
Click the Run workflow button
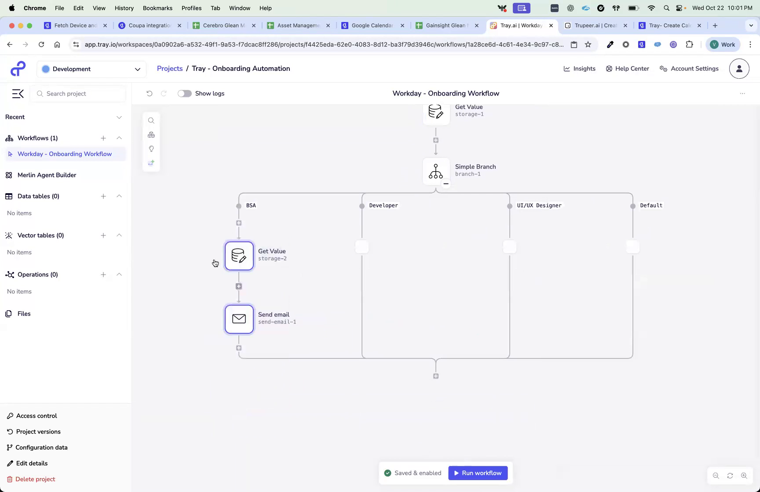478,473
